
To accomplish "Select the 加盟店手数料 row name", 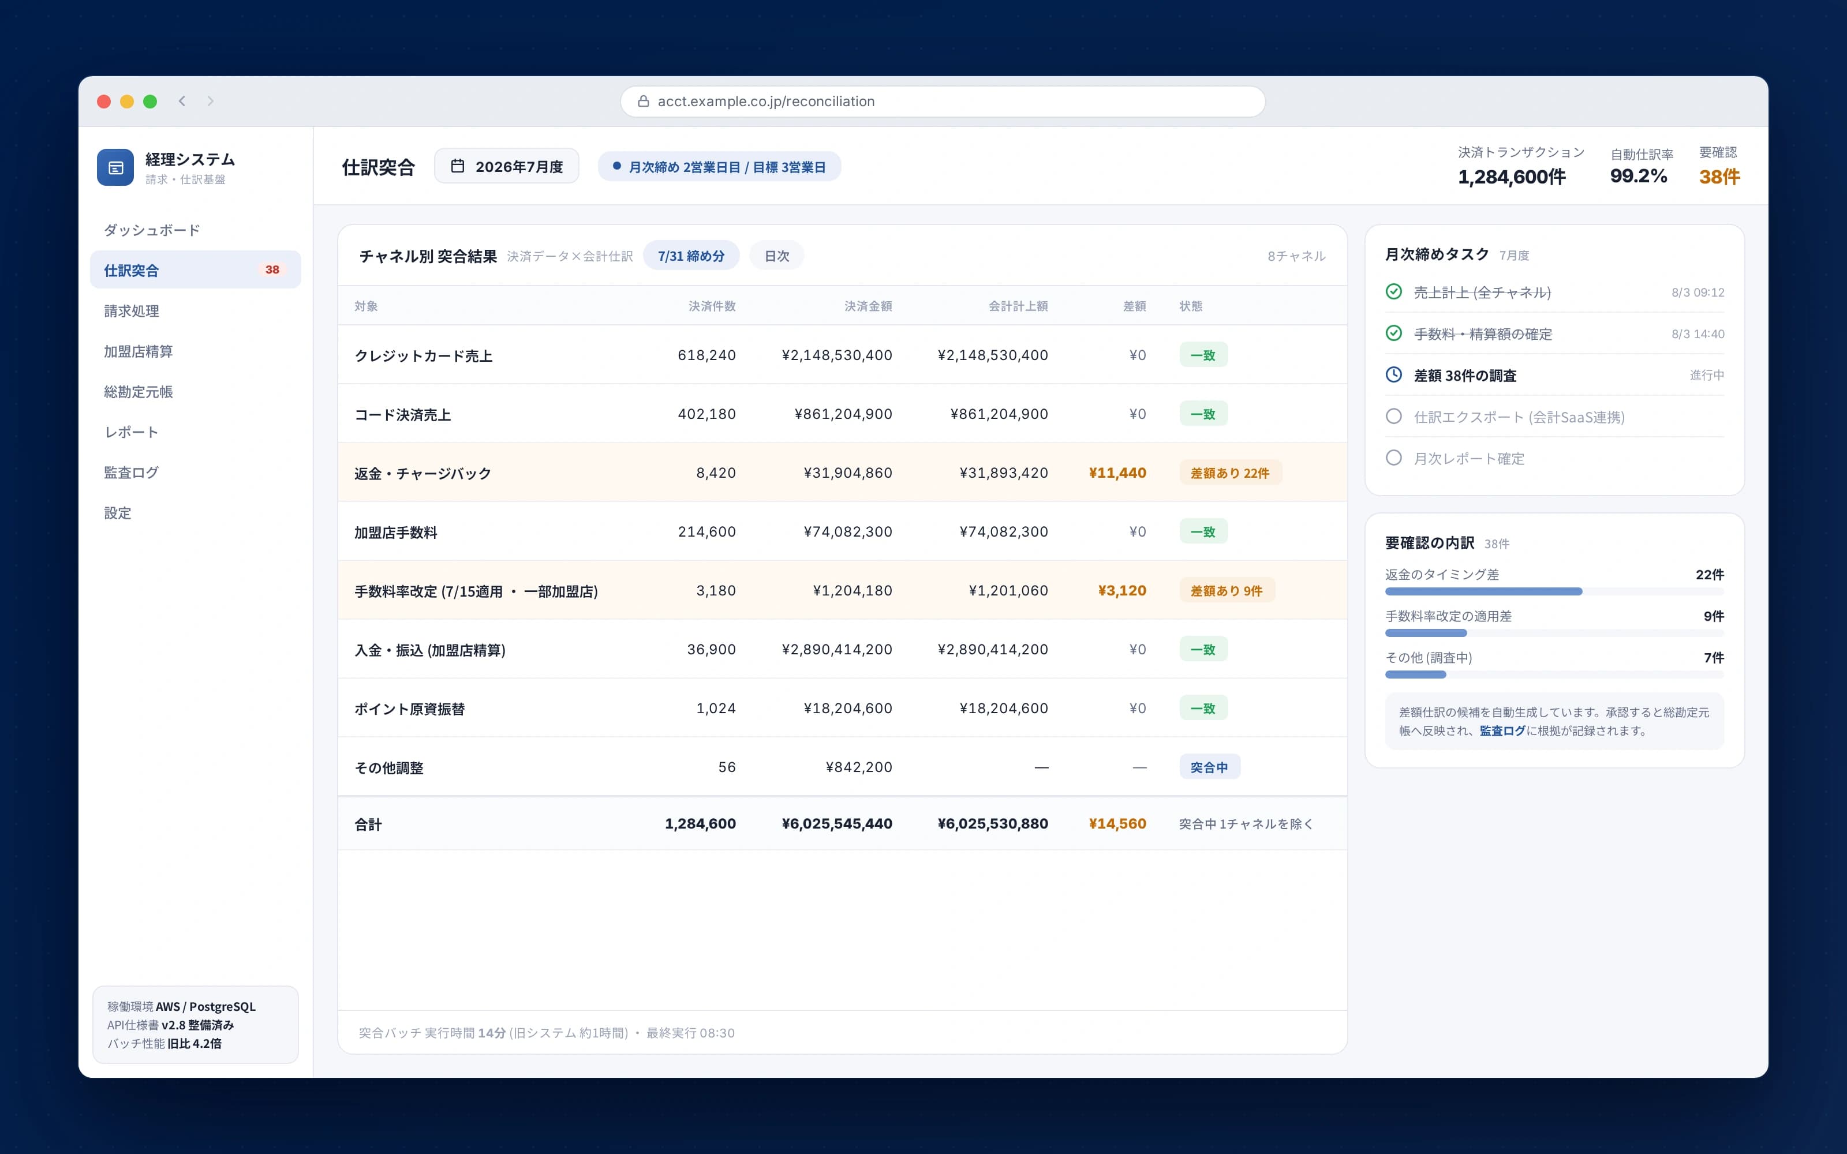I will pyautogui.click(x=395, y=532).
